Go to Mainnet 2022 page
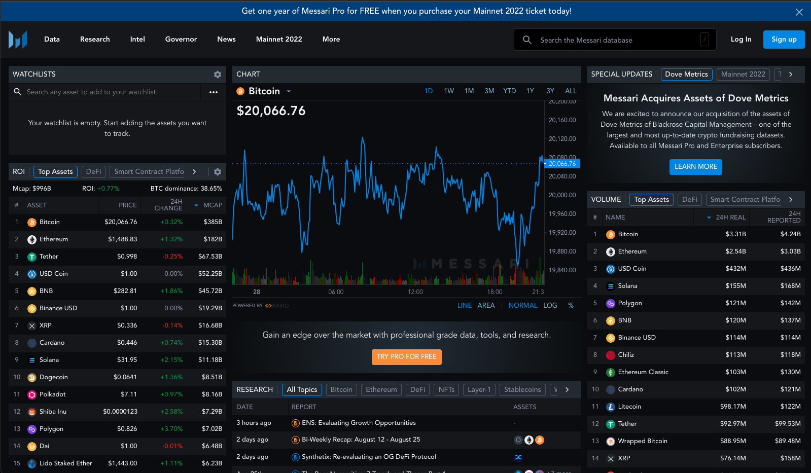This screenshot has height=473, width=811. coord(279,40)
